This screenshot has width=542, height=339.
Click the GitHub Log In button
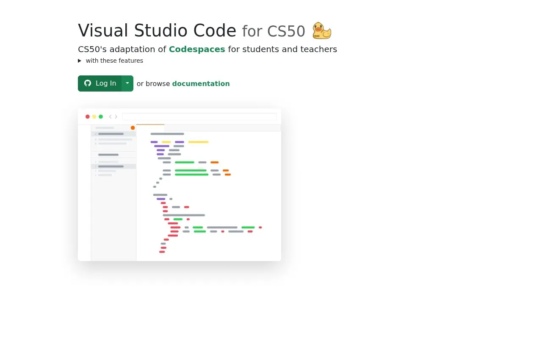100,83
